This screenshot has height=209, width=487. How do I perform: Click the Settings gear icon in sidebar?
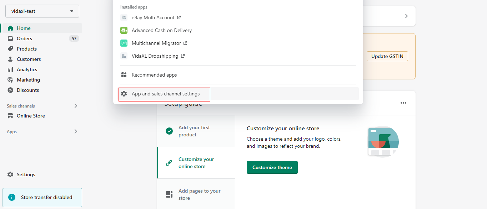(x=10, y=174)
